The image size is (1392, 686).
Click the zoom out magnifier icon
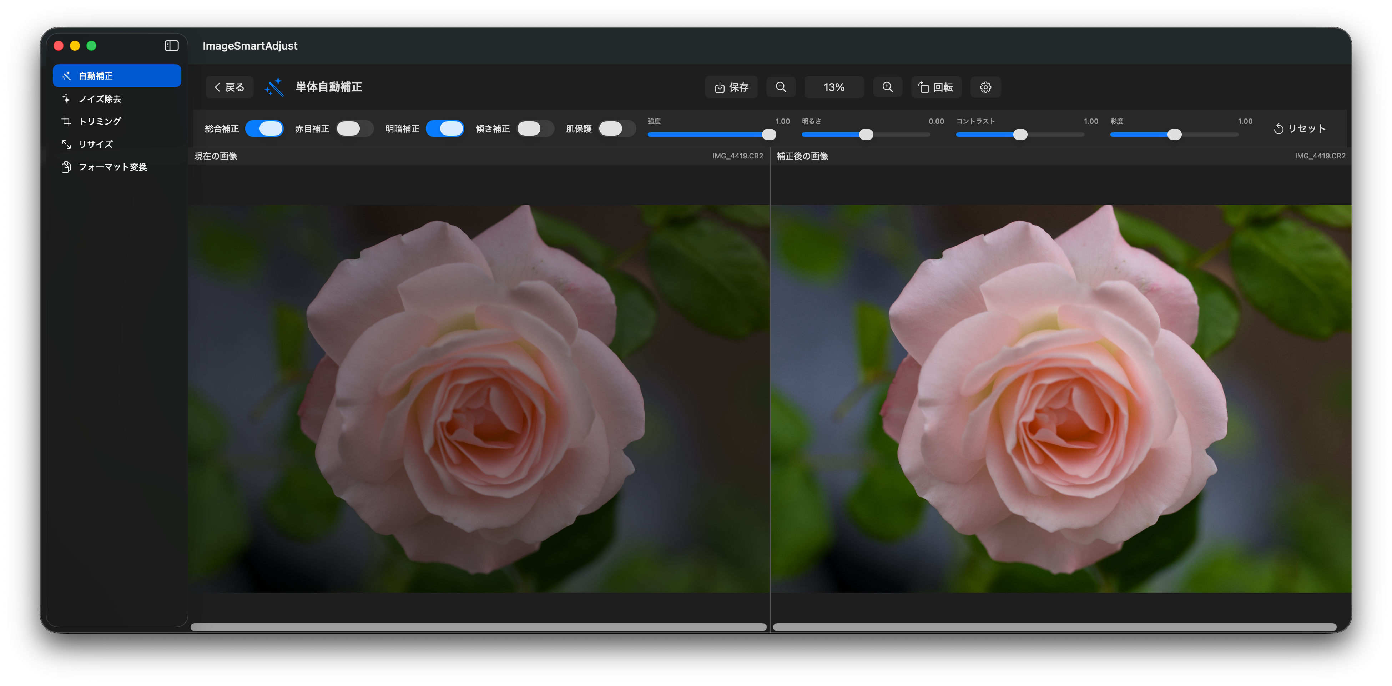[x=781, y=87]
